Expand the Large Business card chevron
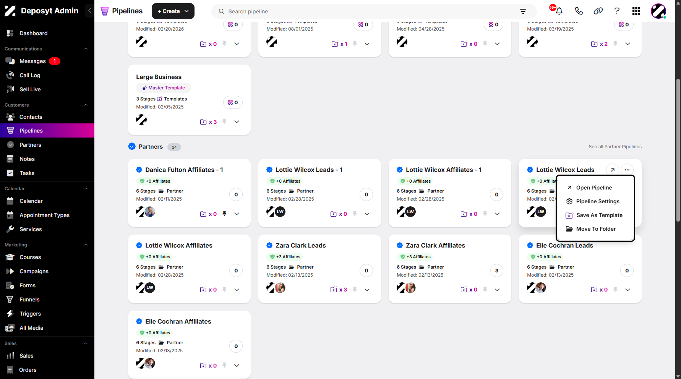 coord(237,122)
